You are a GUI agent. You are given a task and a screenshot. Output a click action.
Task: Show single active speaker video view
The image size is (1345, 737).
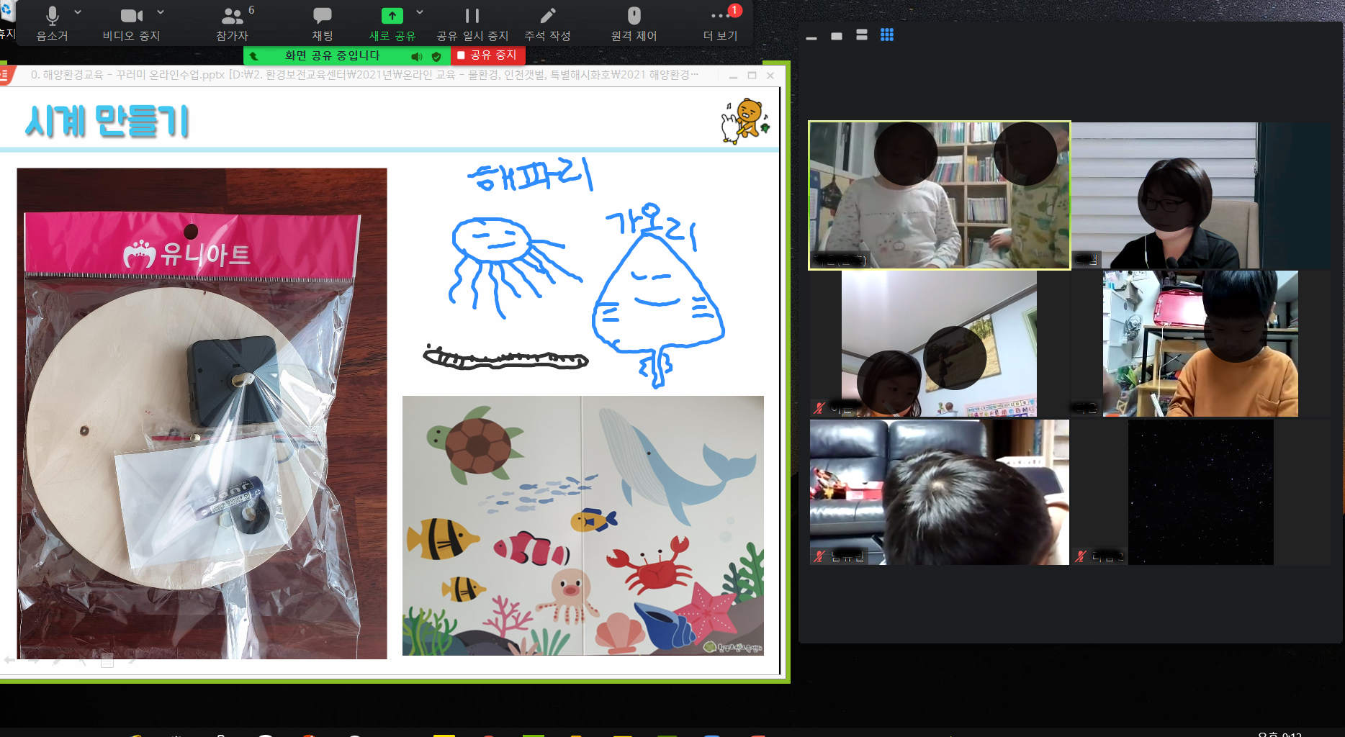click(x=837, y=36)
